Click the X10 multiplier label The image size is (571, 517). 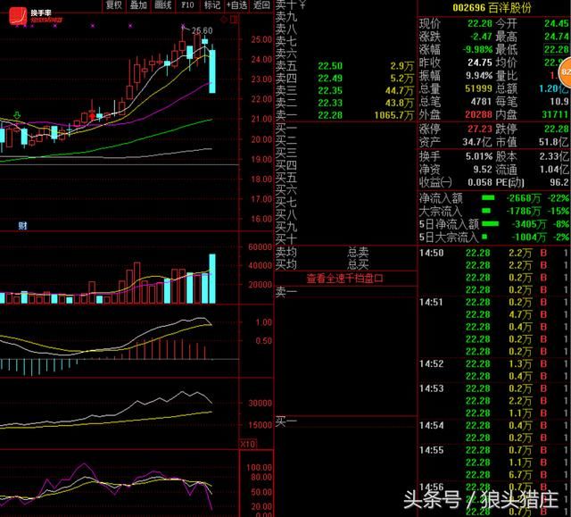click(248, 444)
